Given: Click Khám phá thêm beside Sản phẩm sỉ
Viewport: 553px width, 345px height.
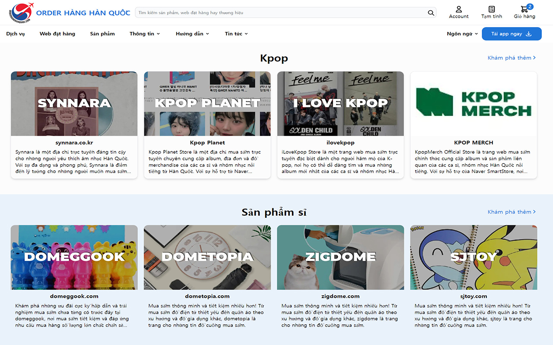Looking at the screenshot, I should coord(512,212).
